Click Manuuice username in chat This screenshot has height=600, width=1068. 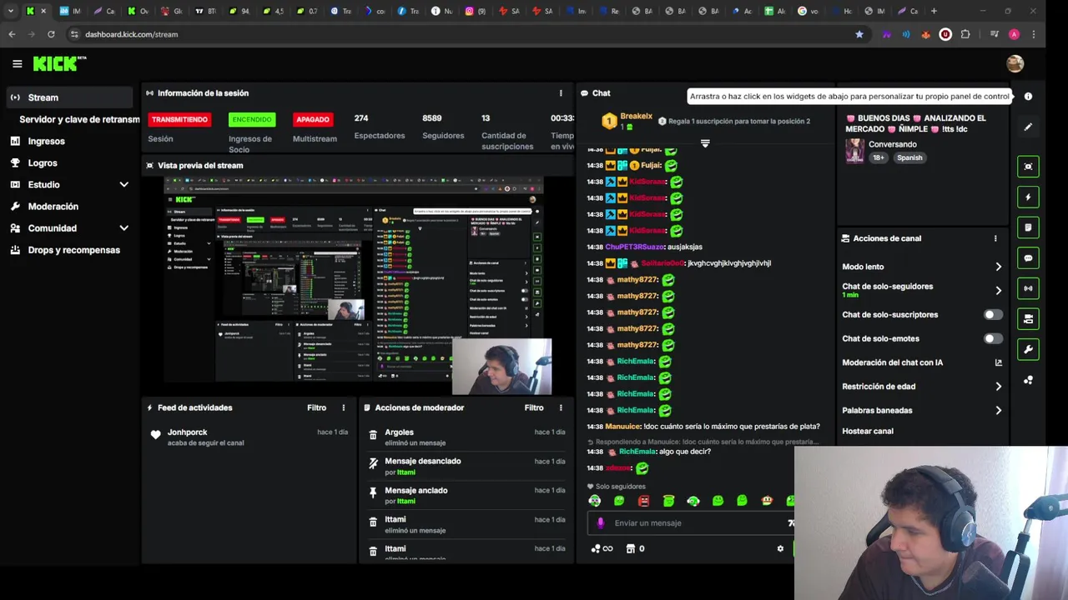click(x=622, y=427)
